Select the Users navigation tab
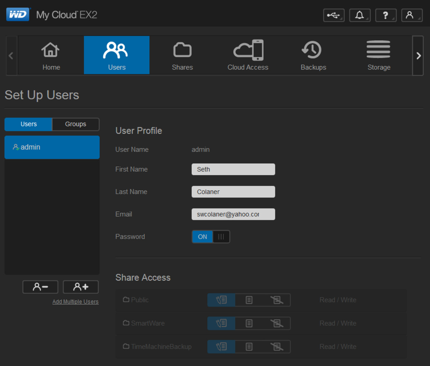The width and height of the screenshot is (430, 366). tap(117, 55)
